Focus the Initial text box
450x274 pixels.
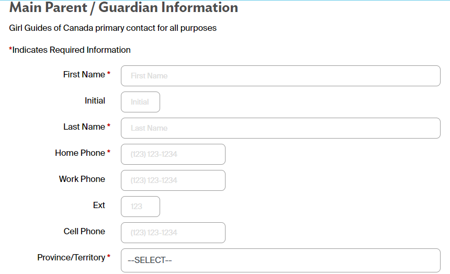[x=140, y=102]
